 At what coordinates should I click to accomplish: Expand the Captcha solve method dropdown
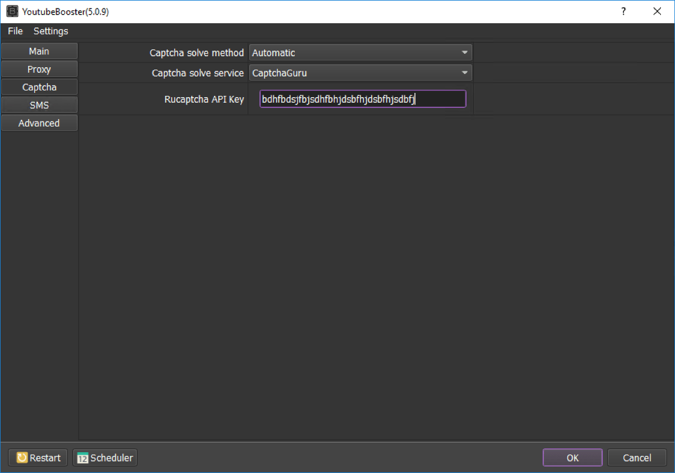click(x=360, y=53)
